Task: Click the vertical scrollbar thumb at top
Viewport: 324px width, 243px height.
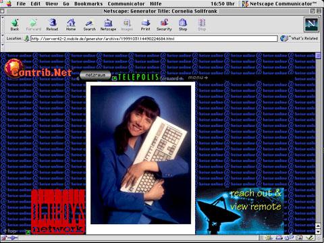Action: (x=318, y=55)
